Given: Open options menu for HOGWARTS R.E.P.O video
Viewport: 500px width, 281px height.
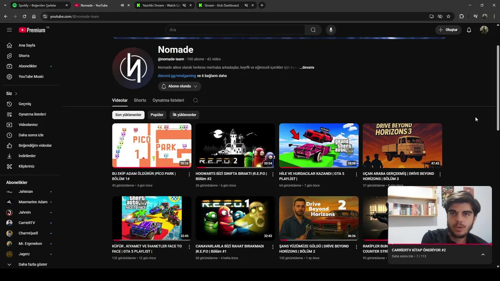Looking at the screenshot, I should (x=273, y=174).
